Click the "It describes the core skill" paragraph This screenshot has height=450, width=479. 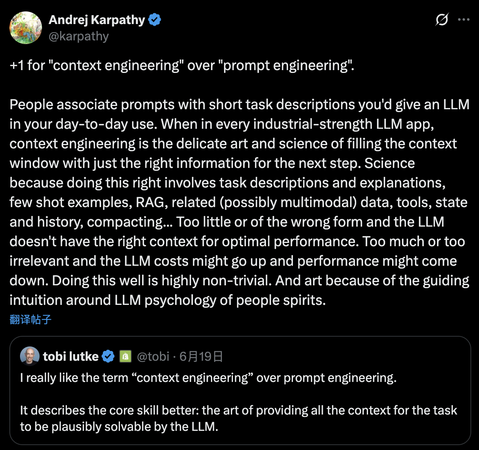pyautogui.click(x=239, y=410)
